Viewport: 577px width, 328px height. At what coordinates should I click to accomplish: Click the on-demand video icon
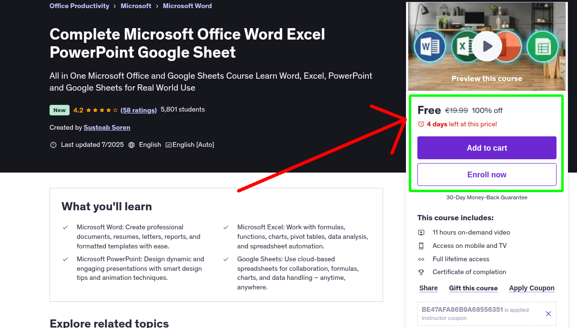tap(421, 233)
